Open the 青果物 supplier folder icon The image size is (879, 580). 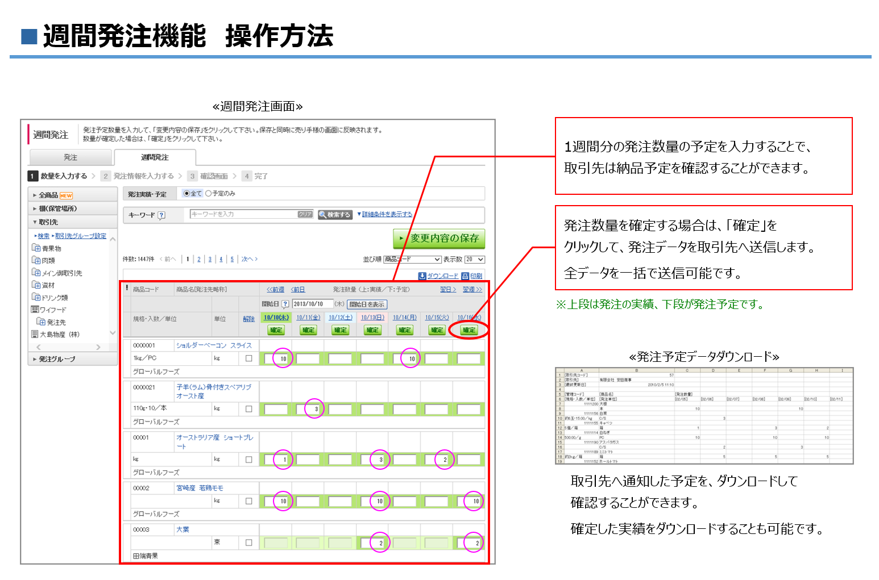pyautogui.click(x=36, y=248)
